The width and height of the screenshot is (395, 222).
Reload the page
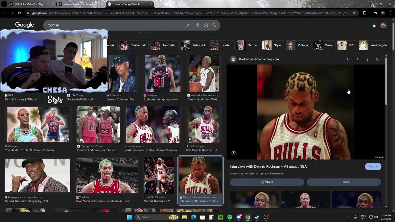pyautogui.click(x=19, y=13)
